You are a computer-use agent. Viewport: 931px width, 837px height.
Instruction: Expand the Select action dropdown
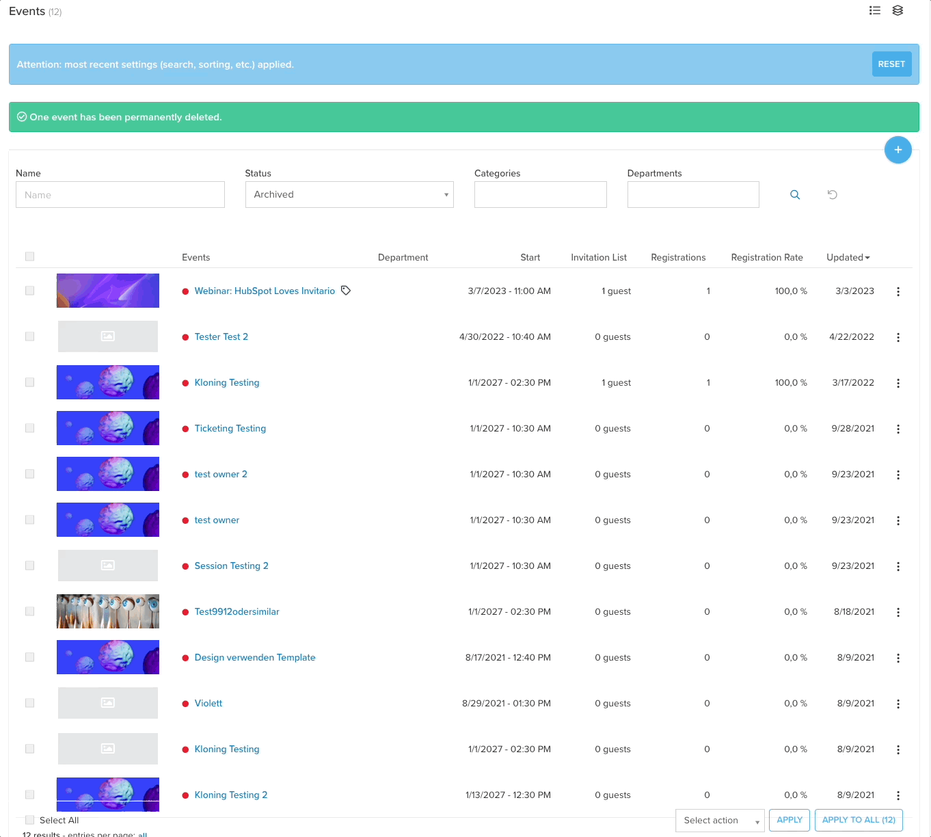pos(719,821)
